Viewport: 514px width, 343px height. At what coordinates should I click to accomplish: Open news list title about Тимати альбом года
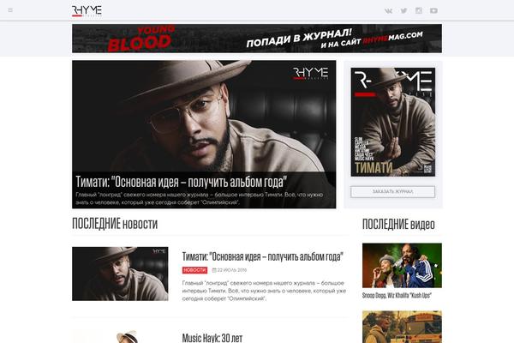point(263,256)
